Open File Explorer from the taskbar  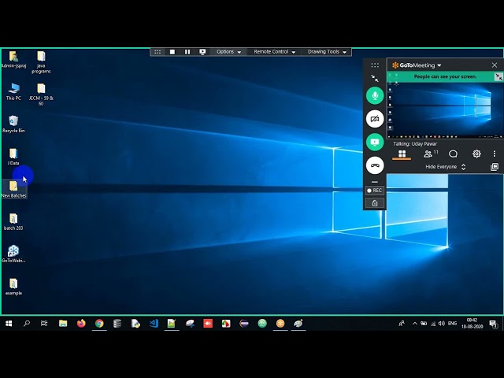(x=63, y=324)
